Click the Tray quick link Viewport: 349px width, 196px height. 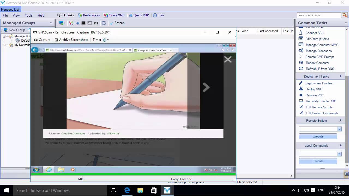point(158,15)
